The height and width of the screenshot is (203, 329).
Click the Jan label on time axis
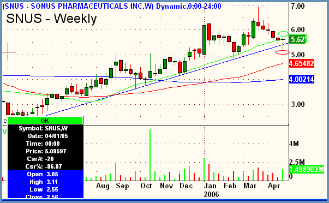point(210,186)
